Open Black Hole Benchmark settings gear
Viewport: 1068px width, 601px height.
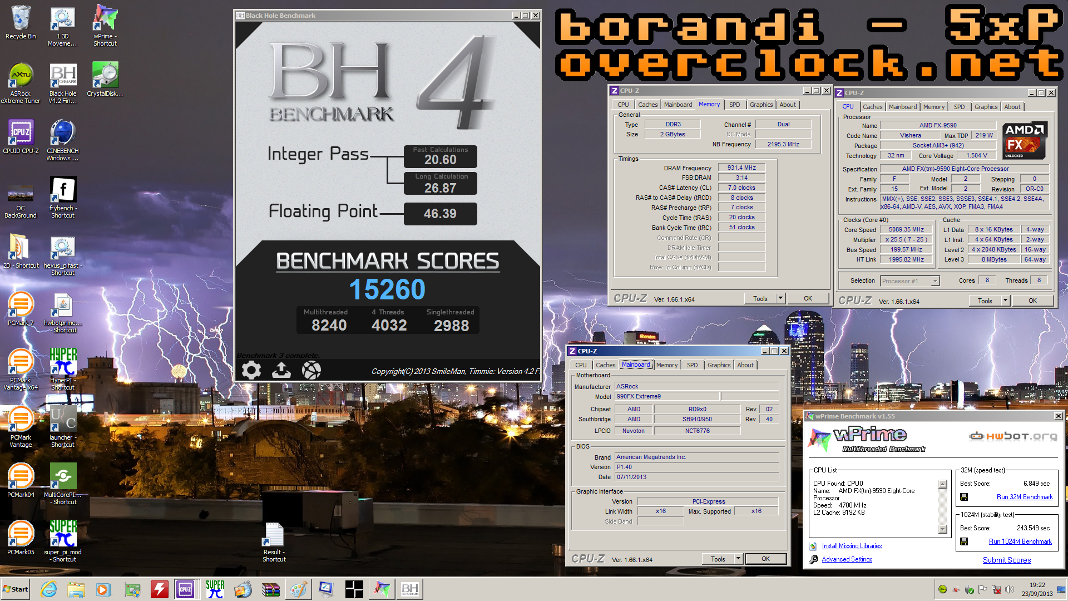[x=251, y=370]
